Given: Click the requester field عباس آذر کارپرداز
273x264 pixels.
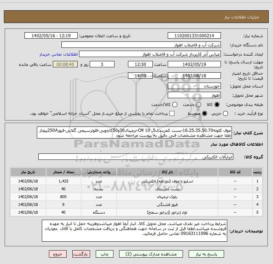Looking at the screenshot, I should [x=150, y=54].
